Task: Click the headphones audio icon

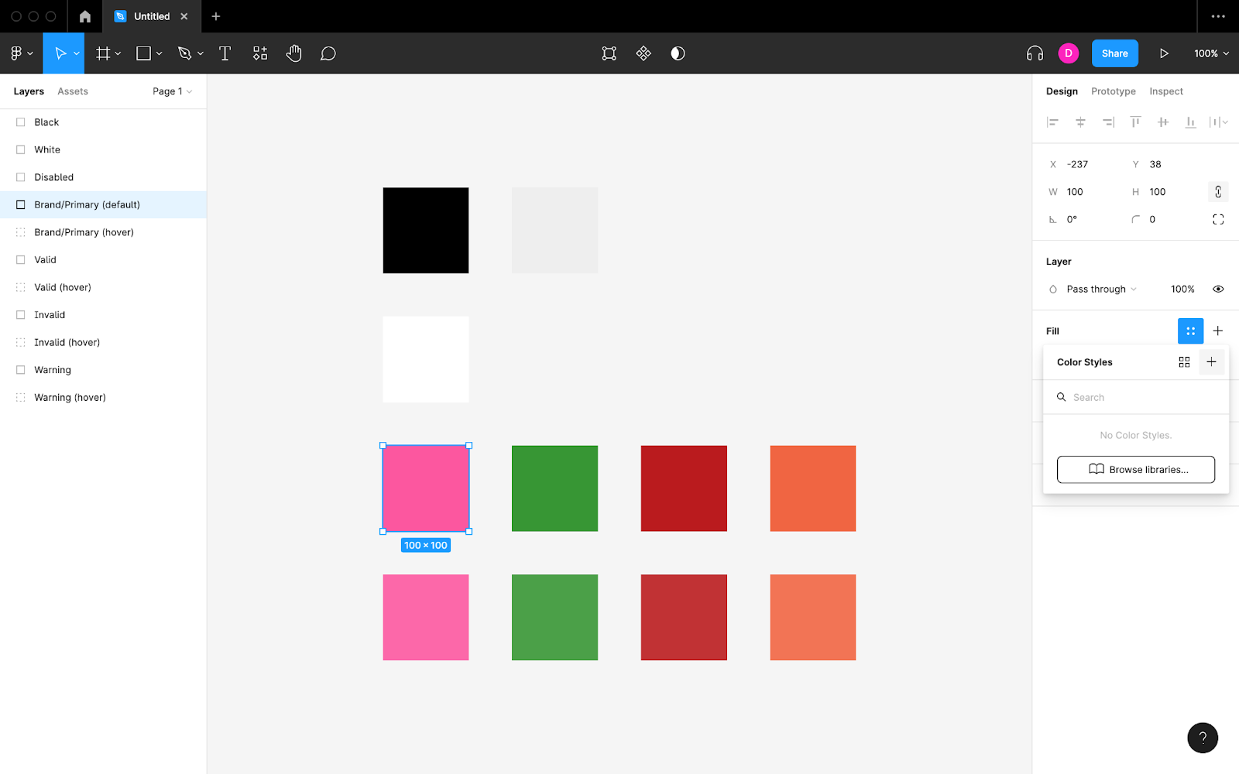Action: (1035, 53)
